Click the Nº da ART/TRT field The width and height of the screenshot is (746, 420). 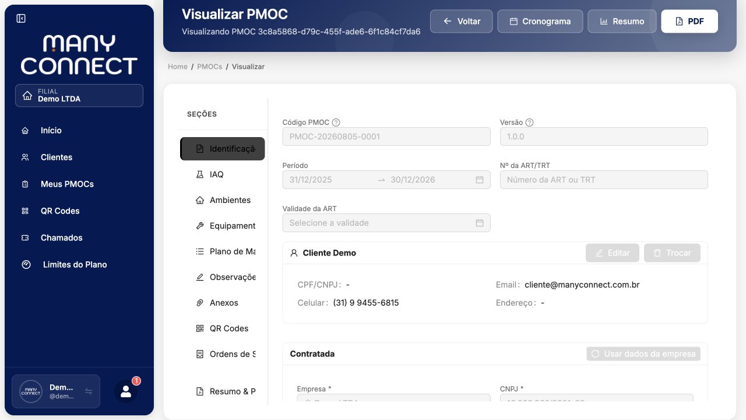604,180
